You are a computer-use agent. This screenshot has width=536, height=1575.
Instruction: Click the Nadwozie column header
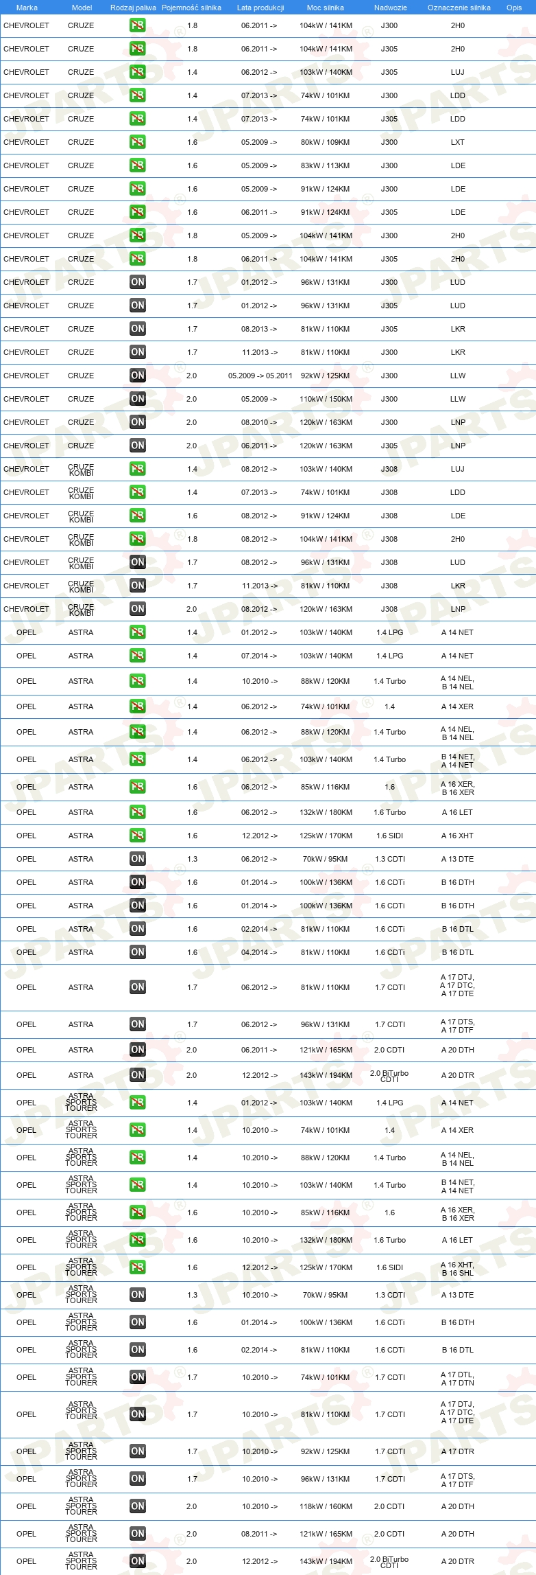click(x=390, y=8)
